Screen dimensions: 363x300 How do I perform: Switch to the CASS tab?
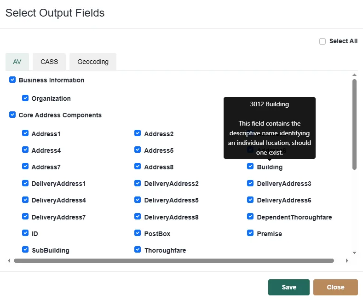(x=49, y=62)
